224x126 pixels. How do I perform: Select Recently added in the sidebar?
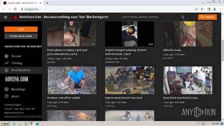click(21, 70)
